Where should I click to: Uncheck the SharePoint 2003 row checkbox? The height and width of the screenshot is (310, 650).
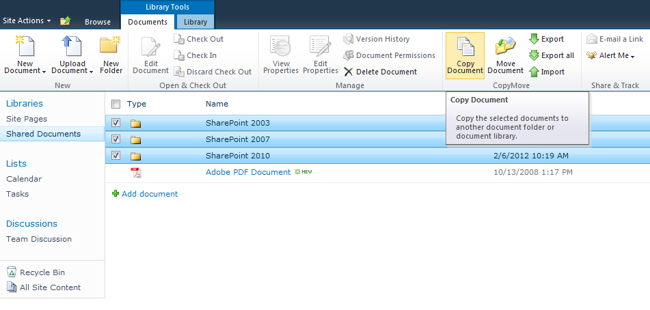116,123
